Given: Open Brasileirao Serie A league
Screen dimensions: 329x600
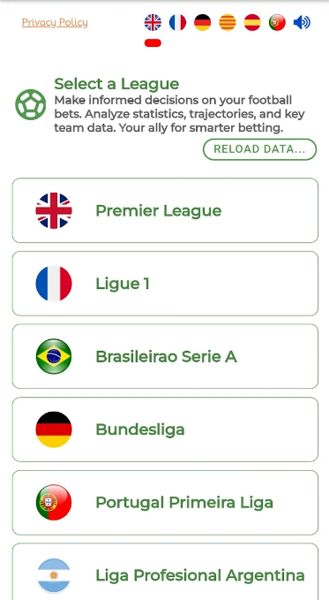Looking at the screenshot, I should click(165, 356).
